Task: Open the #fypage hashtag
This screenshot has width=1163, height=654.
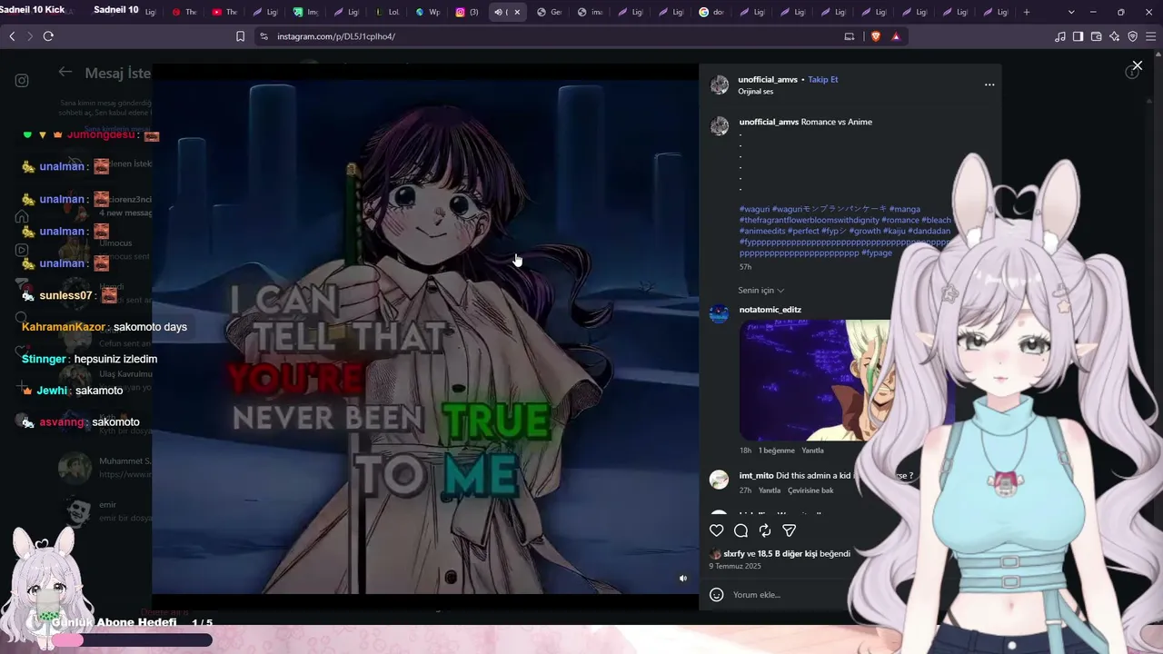Action: [877, 253]
